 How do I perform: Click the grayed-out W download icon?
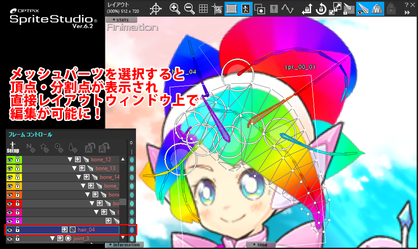click(391, 9)
